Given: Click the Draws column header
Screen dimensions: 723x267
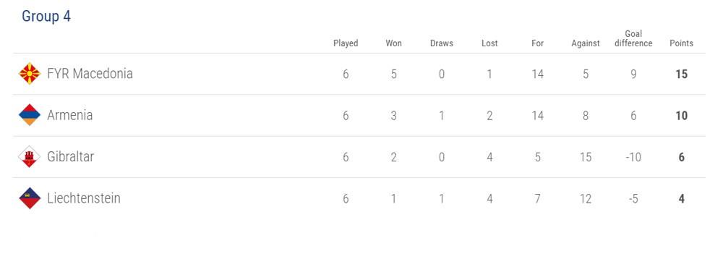Looking at the screenshot, I should (x=442, y=43).
